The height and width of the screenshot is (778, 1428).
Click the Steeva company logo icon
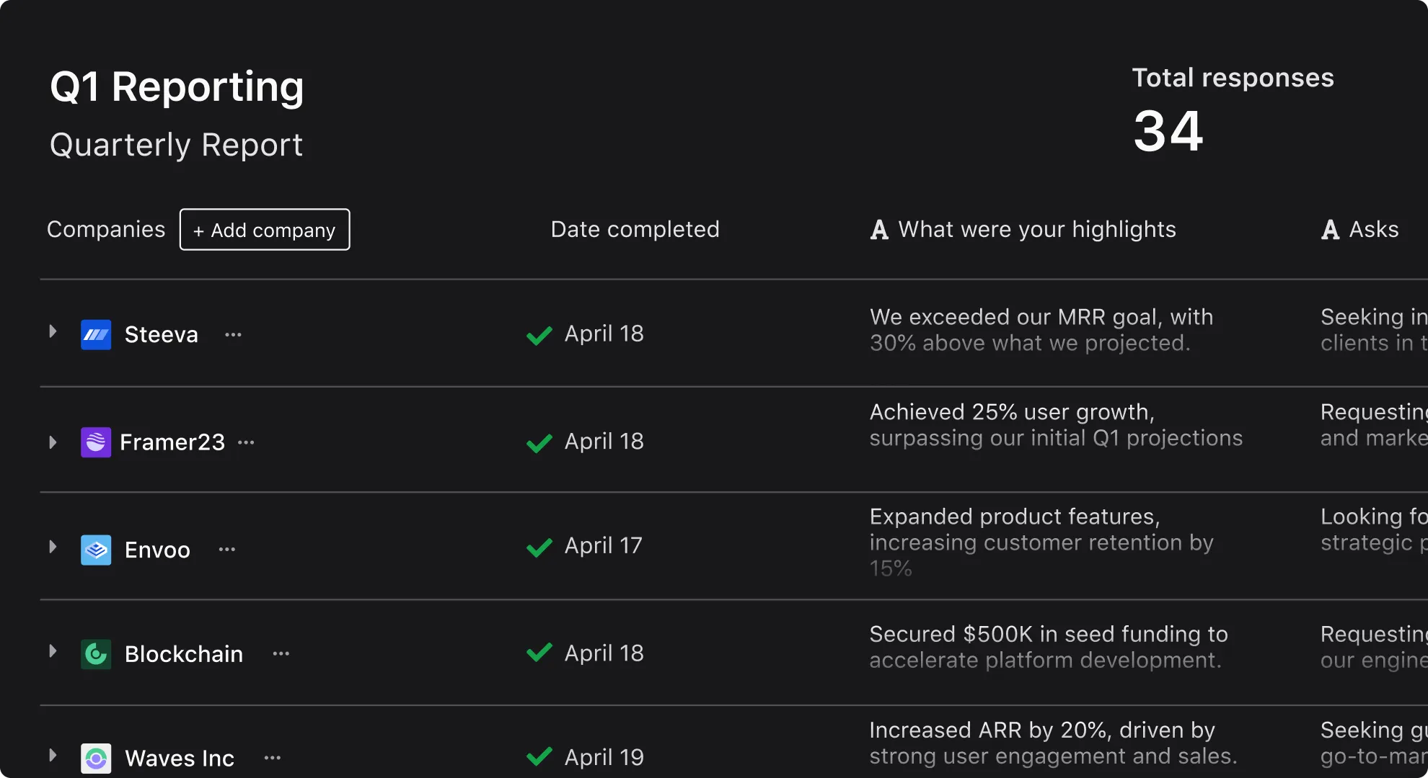(x=96, y=334)
